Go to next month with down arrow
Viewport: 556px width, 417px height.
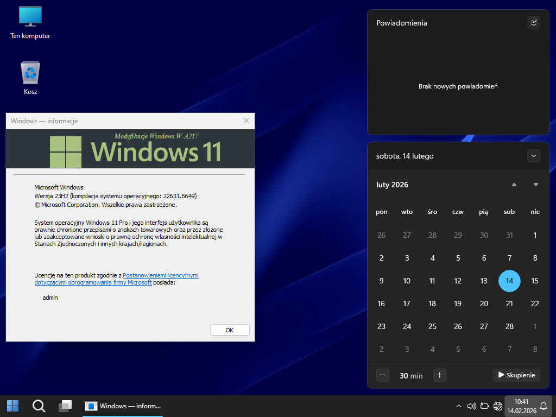tap(536, 185)
